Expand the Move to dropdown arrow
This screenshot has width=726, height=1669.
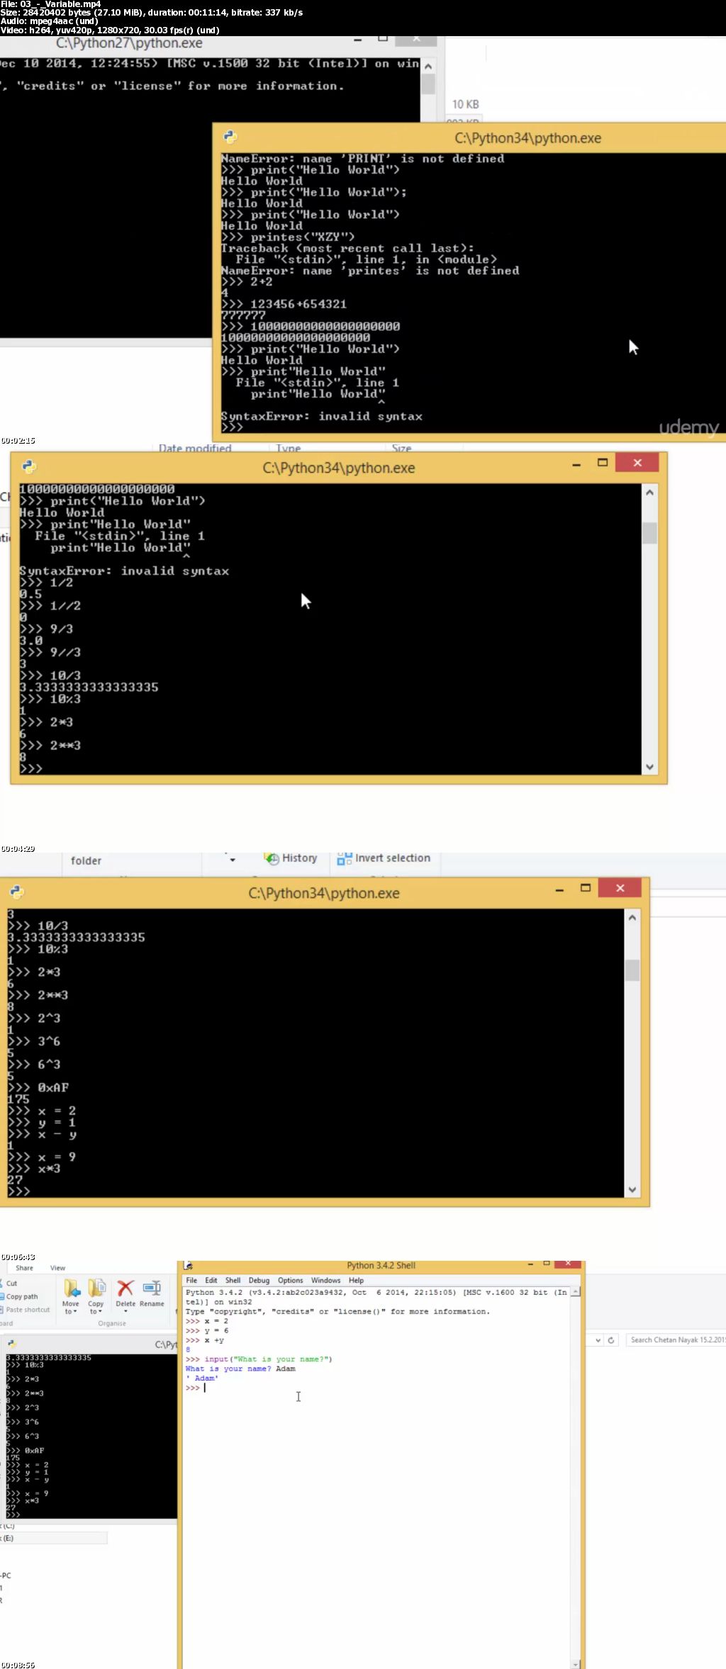point(75,1312)
